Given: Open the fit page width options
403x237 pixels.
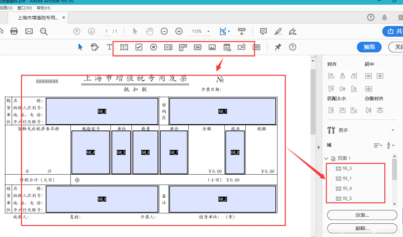Looking at the screenshot, I should [225, 31].
